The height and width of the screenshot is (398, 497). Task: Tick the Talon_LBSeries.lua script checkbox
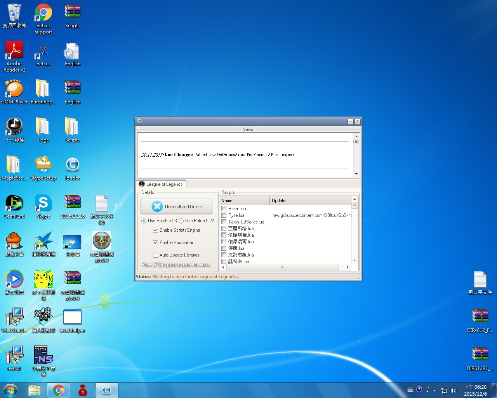tap(224, 222)
